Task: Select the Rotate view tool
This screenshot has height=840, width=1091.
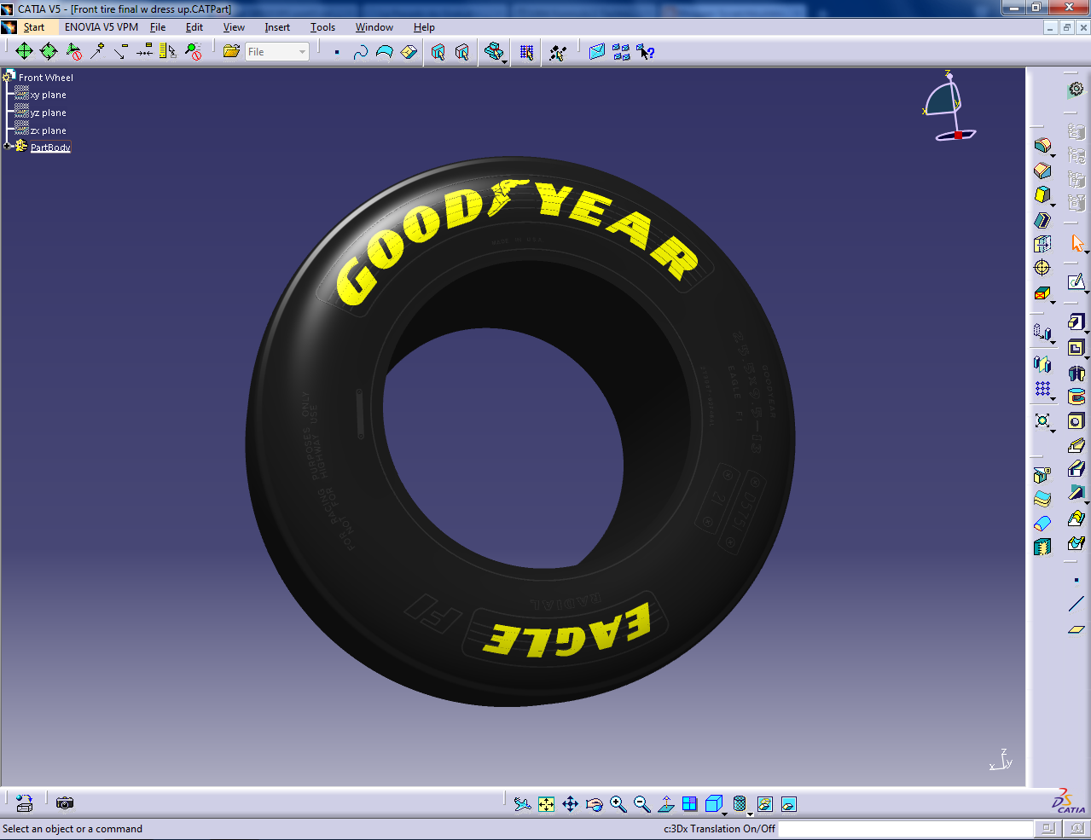Action: 595,804
